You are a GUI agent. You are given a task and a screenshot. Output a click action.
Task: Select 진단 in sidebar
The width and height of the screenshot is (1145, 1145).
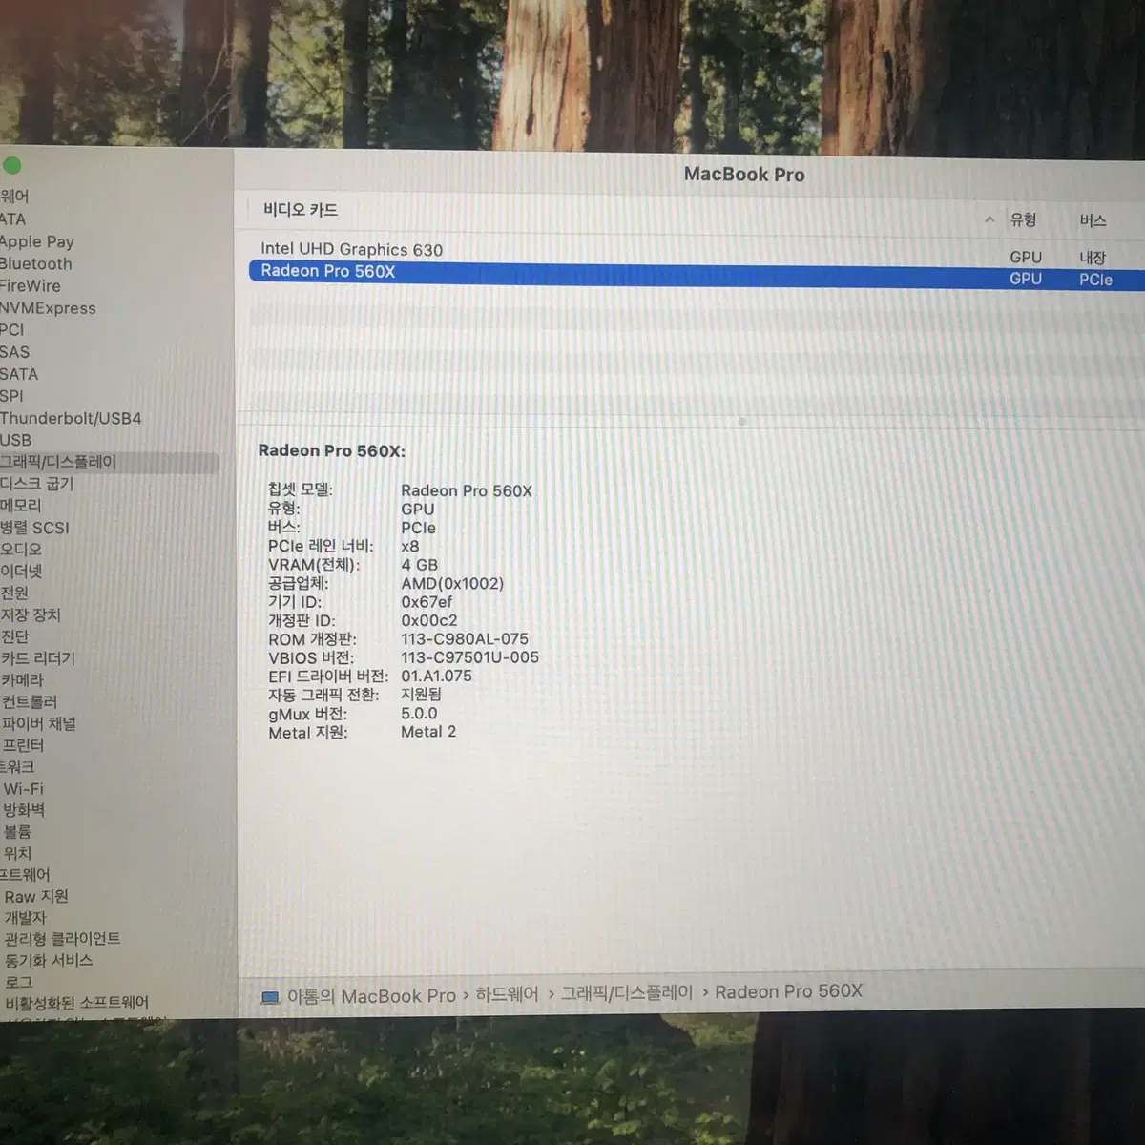[14, 636]
